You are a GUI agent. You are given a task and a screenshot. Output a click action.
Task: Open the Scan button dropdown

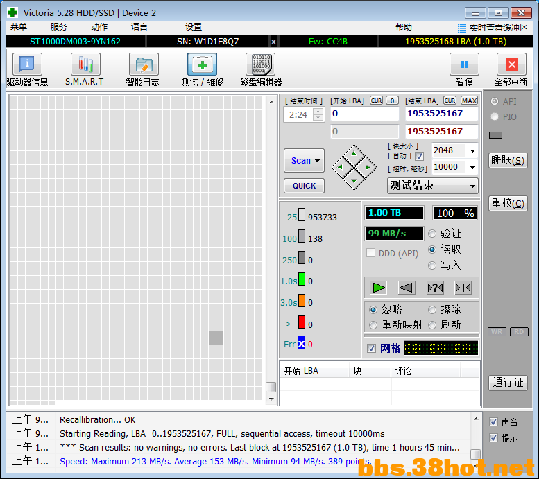tap(317, 161)
